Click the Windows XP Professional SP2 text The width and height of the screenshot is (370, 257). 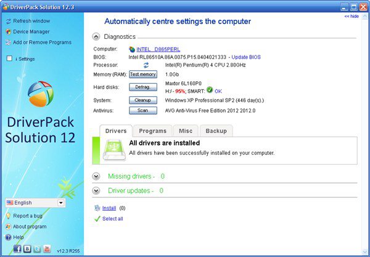[x=215, y=100]
